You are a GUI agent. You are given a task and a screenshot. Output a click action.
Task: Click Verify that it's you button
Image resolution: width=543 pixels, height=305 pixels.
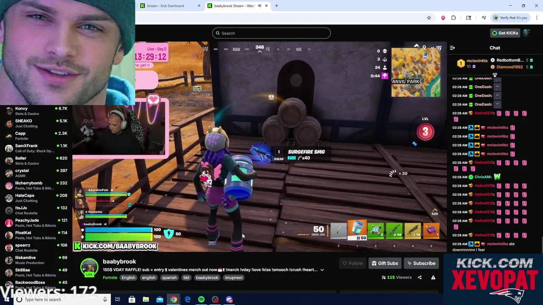pos(510,18)
